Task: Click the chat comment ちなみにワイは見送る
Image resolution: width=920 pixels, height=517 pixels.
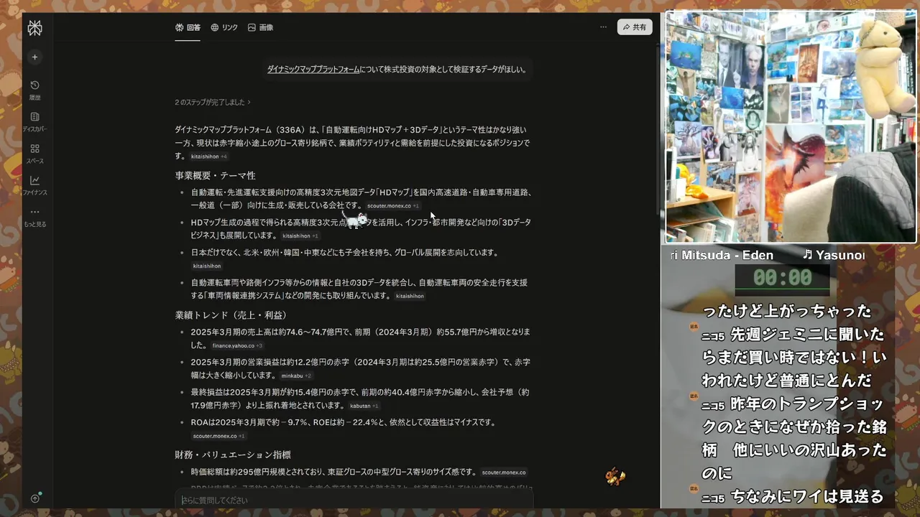Action: 794,496
